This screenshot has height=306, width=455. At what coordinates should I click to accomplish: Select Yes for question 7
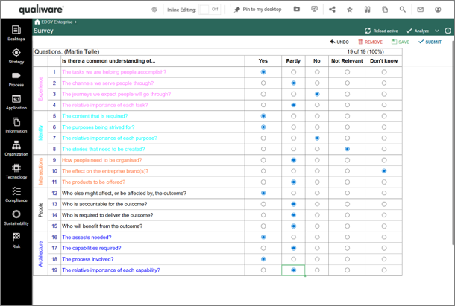pyautogui.click(x=263, y=138)
